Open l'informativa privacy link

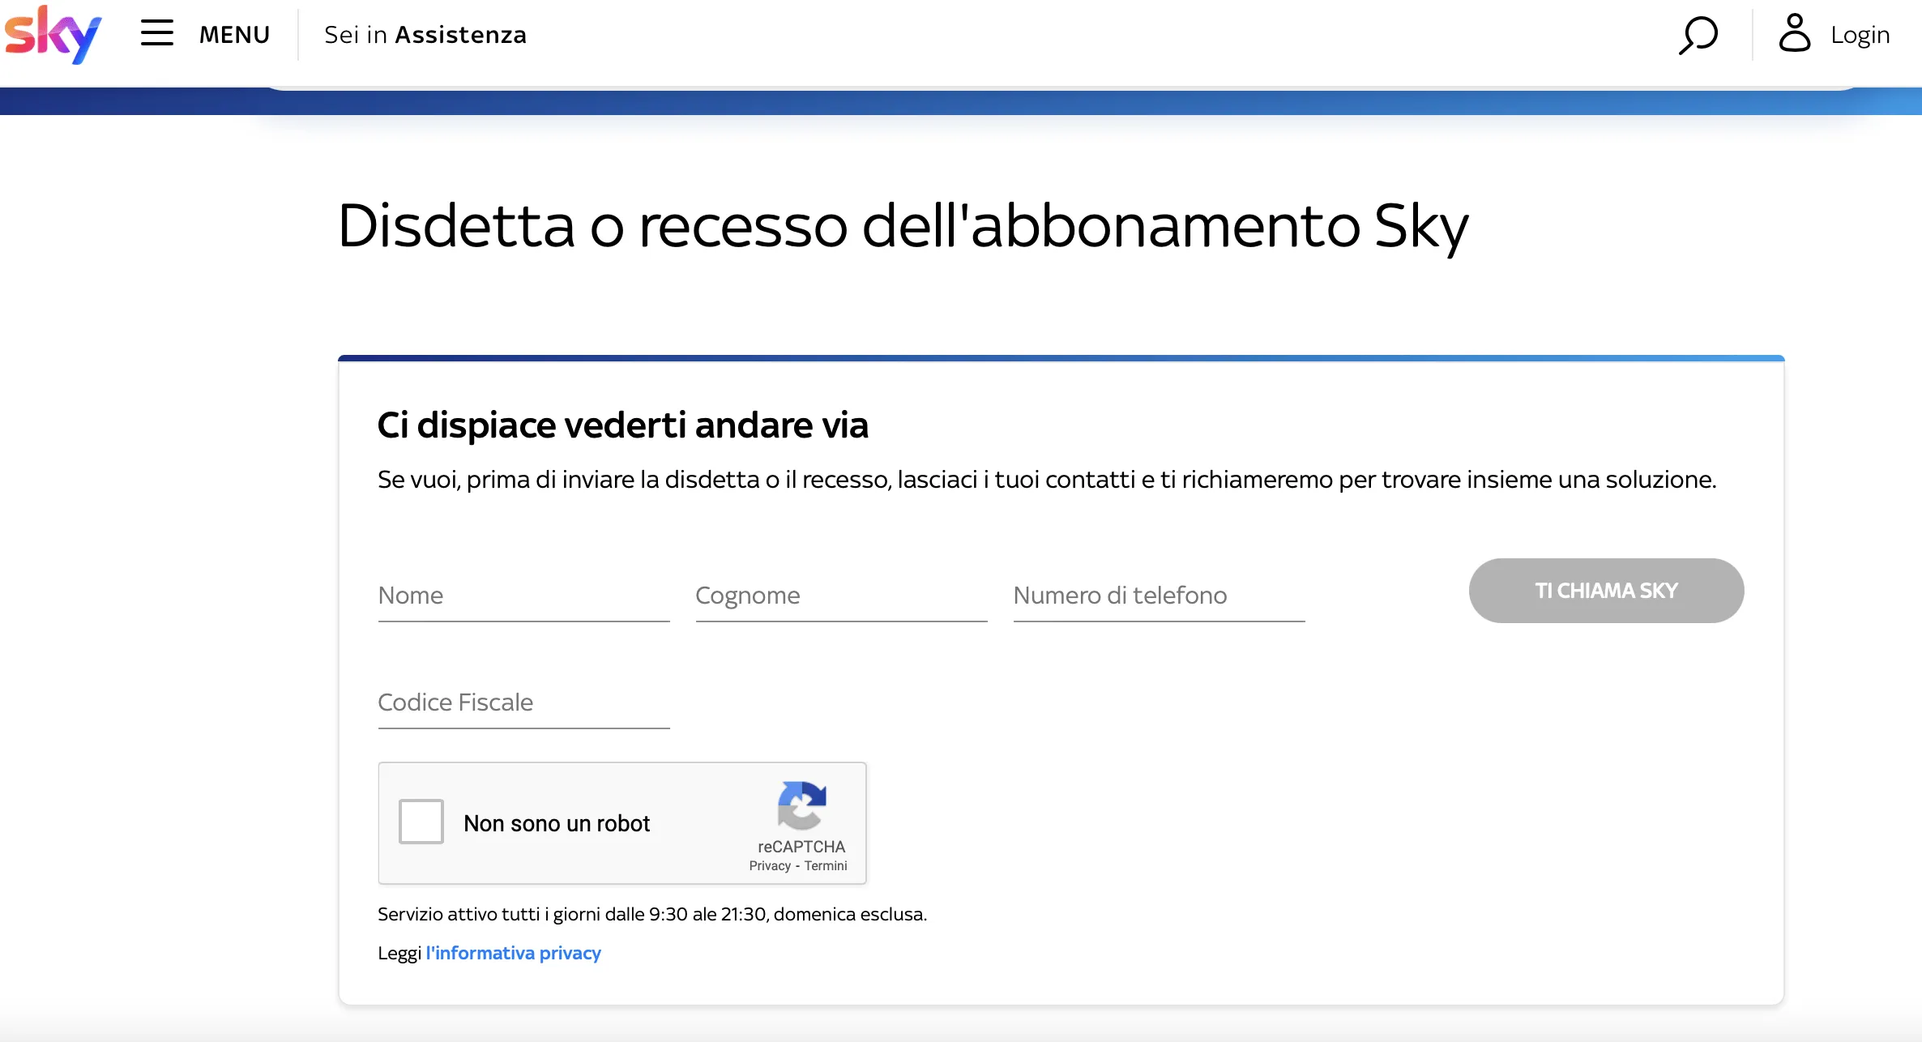pyautogui.click(x=514, y=953)
